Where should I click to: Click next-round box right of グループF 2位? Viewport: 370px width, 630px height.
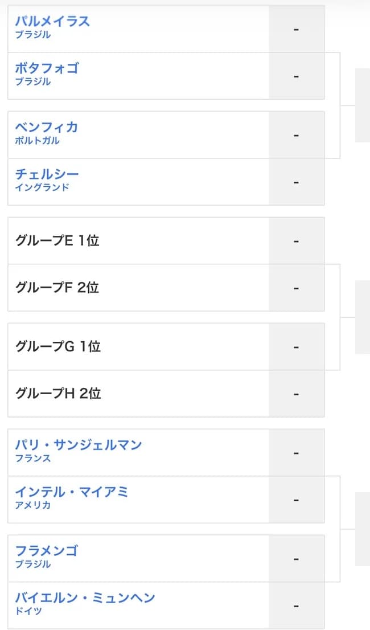tap(363, 317)
